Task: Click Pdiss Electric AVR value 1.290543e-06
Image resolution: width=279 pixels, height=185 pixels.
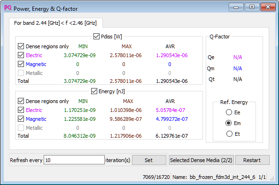Action: coord(172,55)
